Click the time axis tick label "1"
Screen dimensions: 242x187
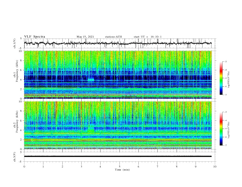pyautogui.click(x=43, y=167)
